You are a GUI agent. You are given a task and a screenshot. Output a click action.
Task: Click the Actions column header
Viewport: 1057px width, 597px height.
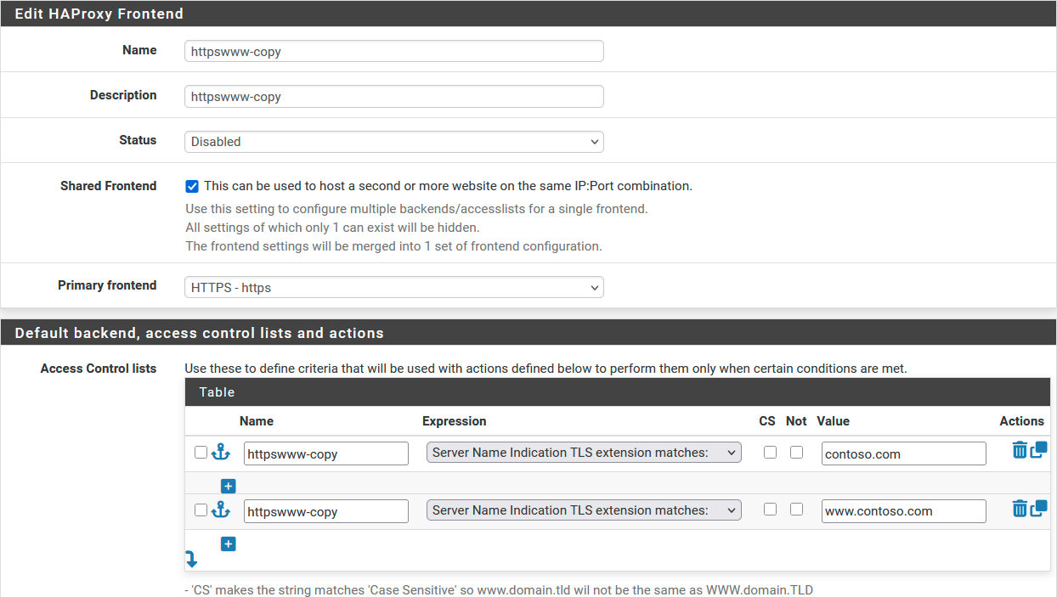coord(1022,421)
